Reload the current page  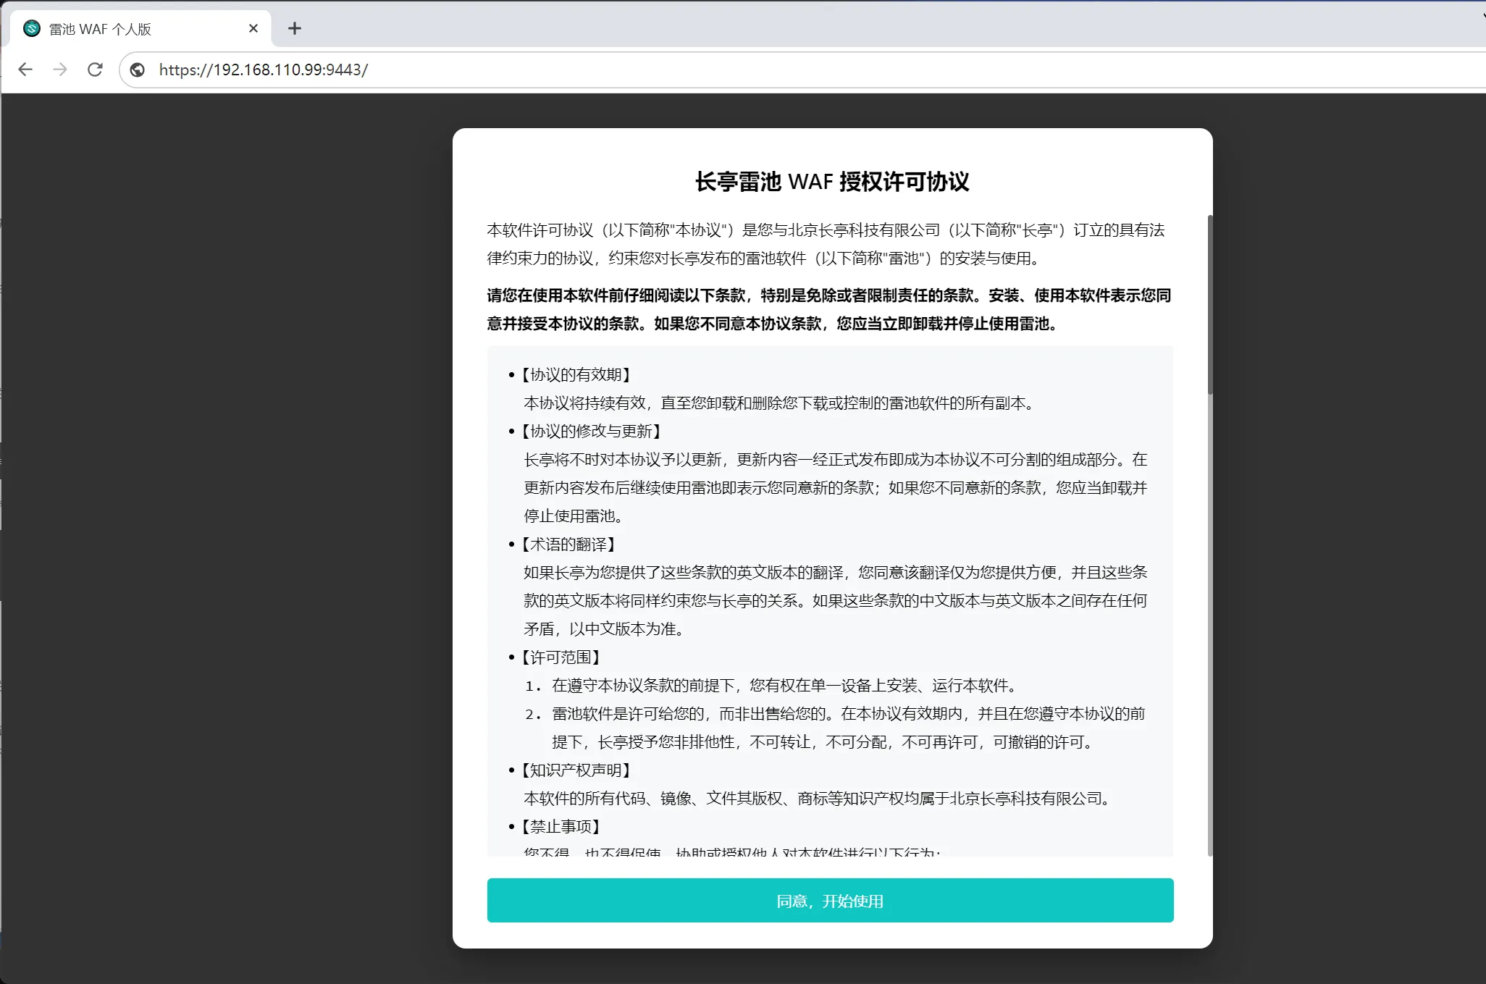pos(95,70)
